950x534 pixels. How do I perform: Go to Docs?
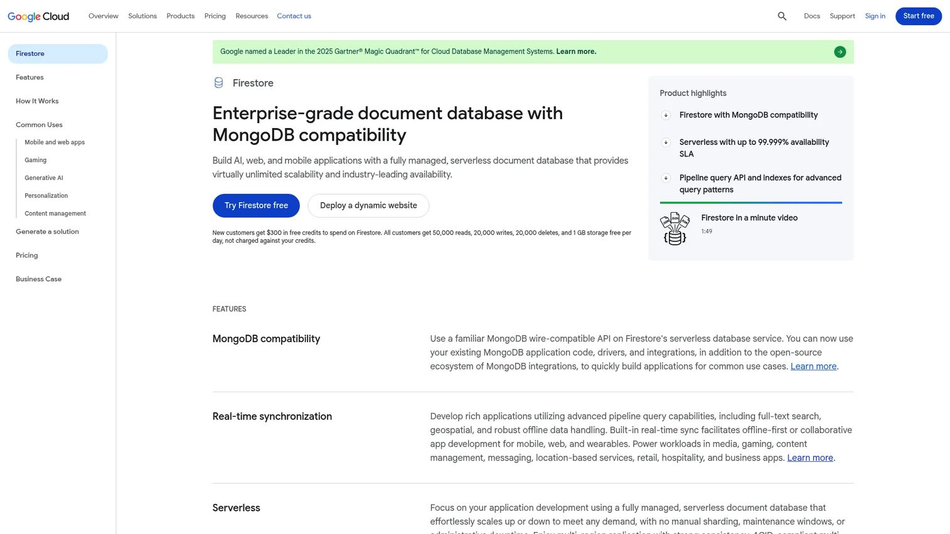[x=812, y=16]
